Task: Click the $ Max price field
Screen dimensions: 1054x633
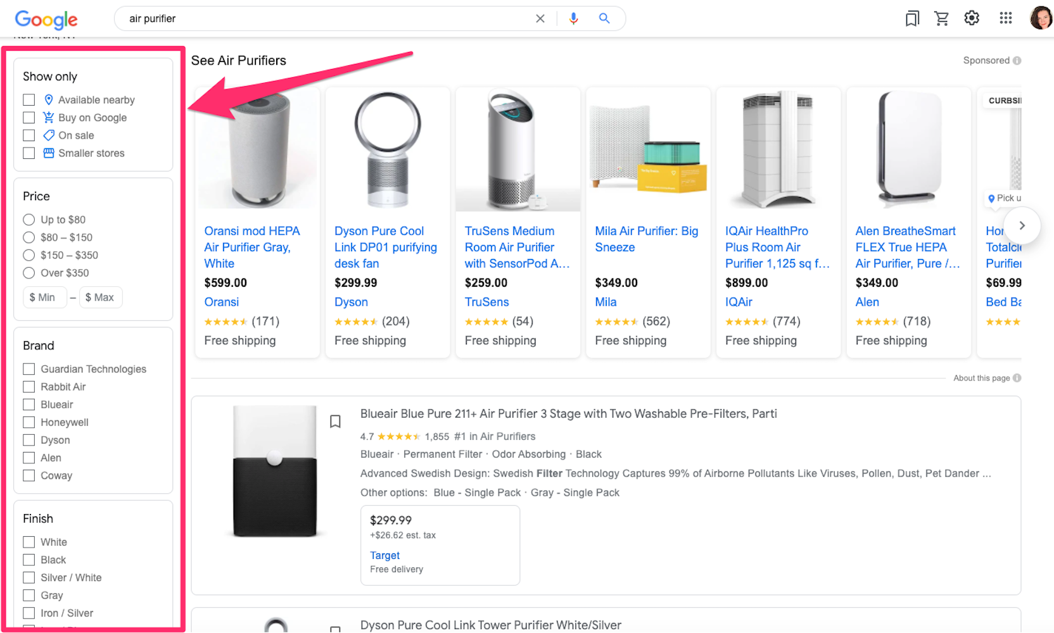Action: pyautogui.click(x=101, y=298)
